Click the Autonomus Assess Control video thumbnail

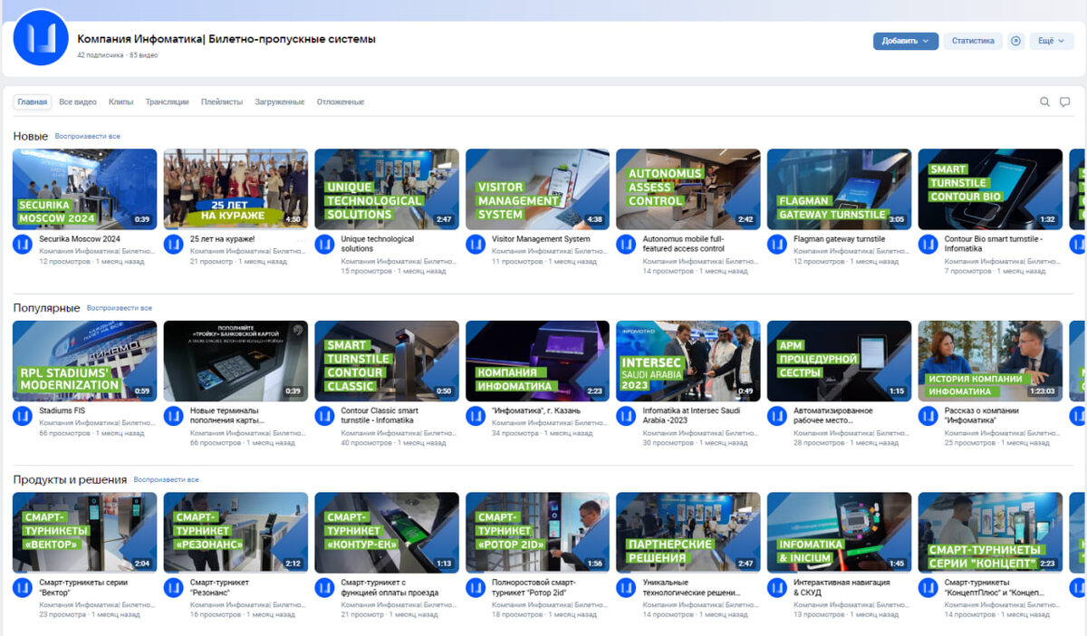[688, 189]
